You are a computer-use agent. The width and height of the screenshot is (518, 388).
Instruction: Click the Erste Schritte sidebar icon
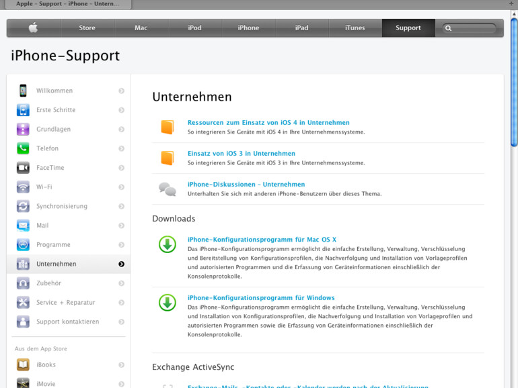point(23,110)
